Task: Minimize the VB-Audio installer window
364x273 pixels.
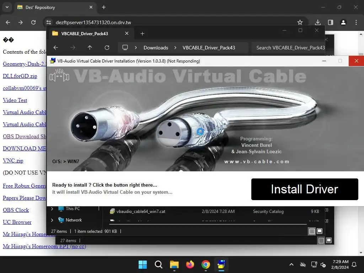Action: point(324,61)
